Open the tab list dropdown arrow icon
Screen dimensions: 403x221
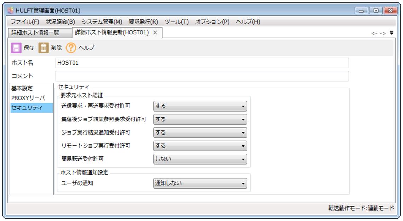pyautogui.click(x=391, y=33)
